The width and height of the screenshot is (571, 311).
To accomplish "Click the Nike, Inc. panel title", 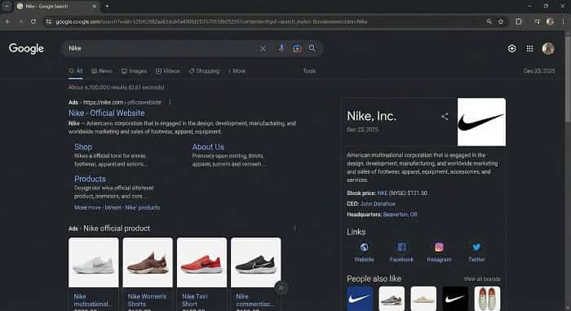I will [371, 116].
